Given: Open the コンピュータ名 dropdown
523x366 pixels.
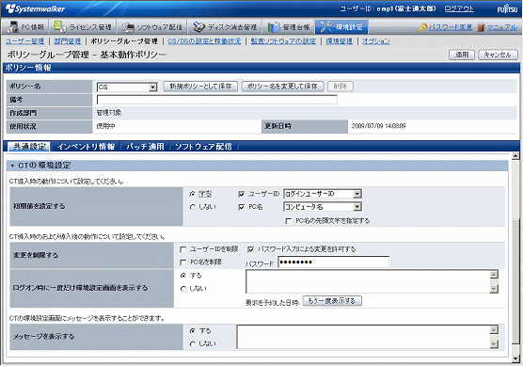Looking at the screenshot, I should point(323,207).
